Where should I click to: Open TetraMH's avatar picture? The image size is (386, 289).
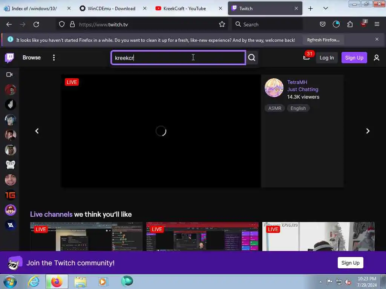[274, 88]
